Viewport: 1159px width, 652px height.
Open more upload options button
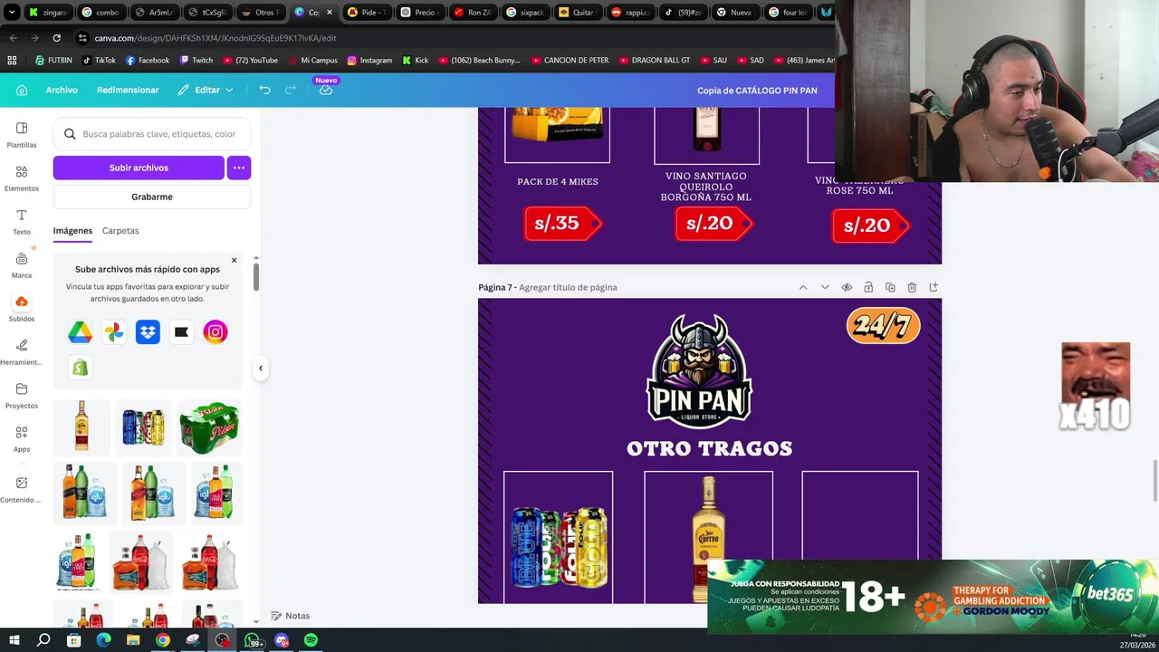click(x=239, y=168)
